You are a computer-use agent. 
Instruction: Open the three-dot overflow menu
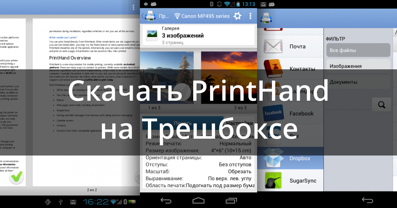tap(250, 16)
